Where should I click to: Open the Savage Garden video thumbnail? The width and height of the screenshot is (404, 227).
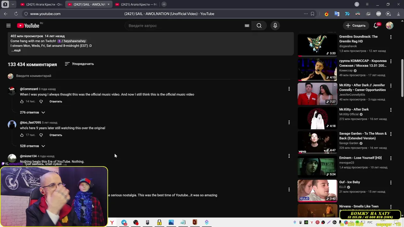(317, 142)
